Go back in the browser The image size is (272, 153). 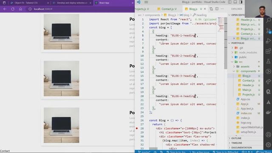click(5, 9)
